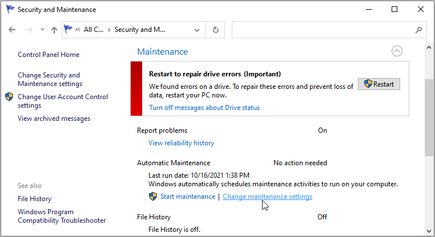Open File History under See also
Screen dimensions: 435x237
pos(34,199)
